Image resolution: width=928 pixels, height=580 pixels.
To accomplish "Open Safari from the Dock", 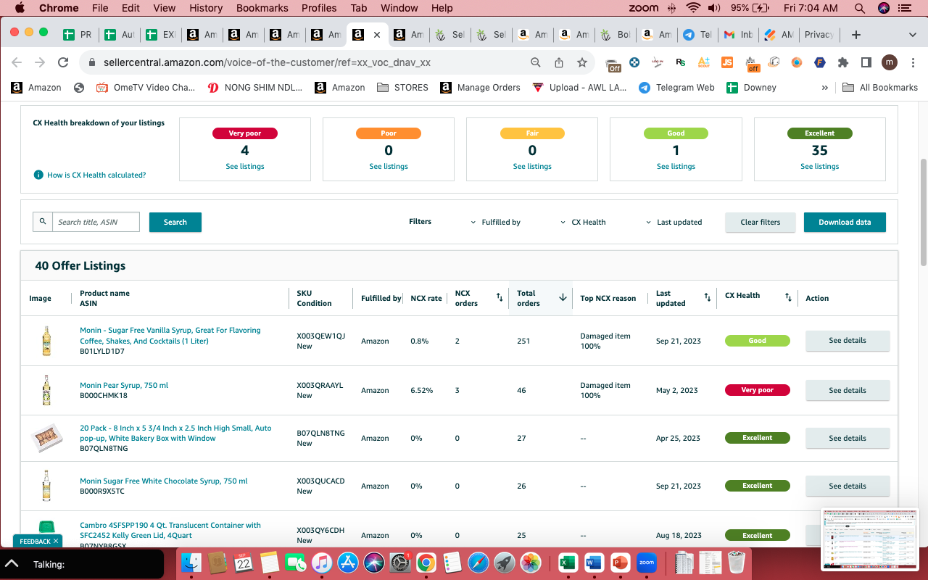I will click(478, 563).
